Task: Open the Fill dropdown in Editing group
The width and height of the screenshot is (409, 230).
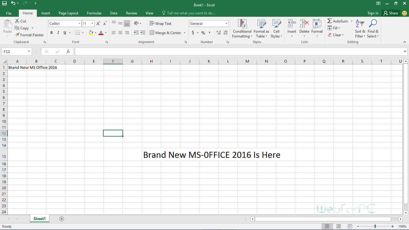Action: (x=334, y=28)
